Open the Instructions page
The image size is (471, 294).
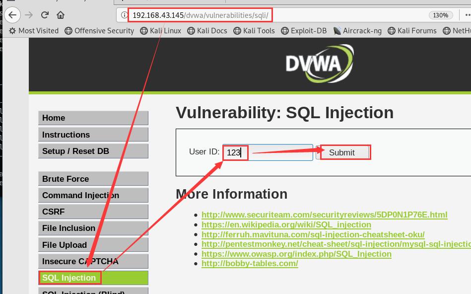(x=93, y=135)
